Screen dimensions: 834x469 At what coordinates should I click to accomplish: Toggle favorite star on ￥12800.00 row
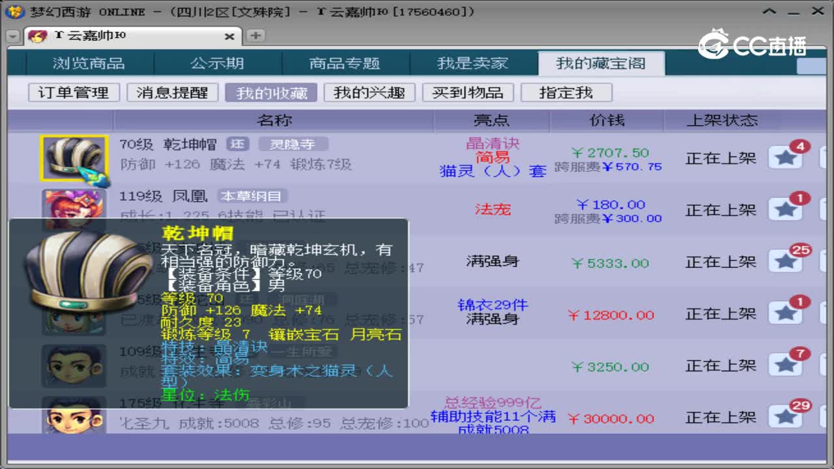tap(786, 314)
